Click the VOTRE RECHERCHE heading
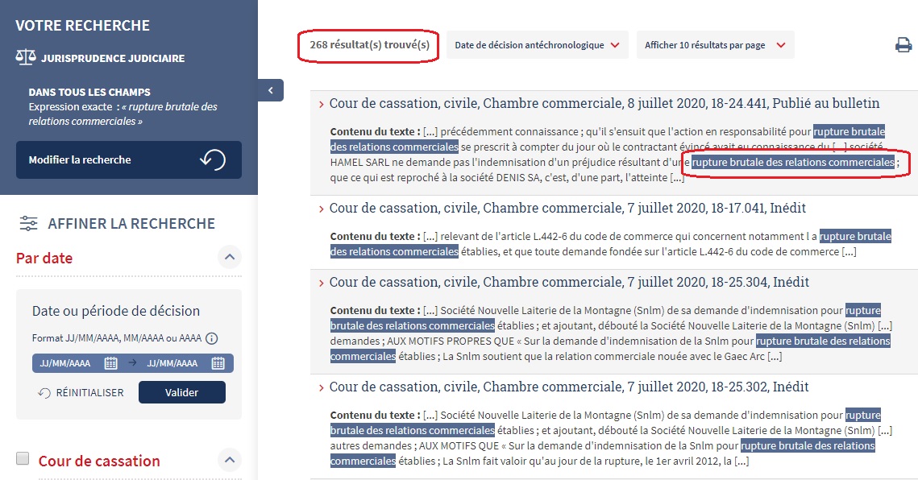Screen dimensions: 918x480 click(x=82, y=25)
